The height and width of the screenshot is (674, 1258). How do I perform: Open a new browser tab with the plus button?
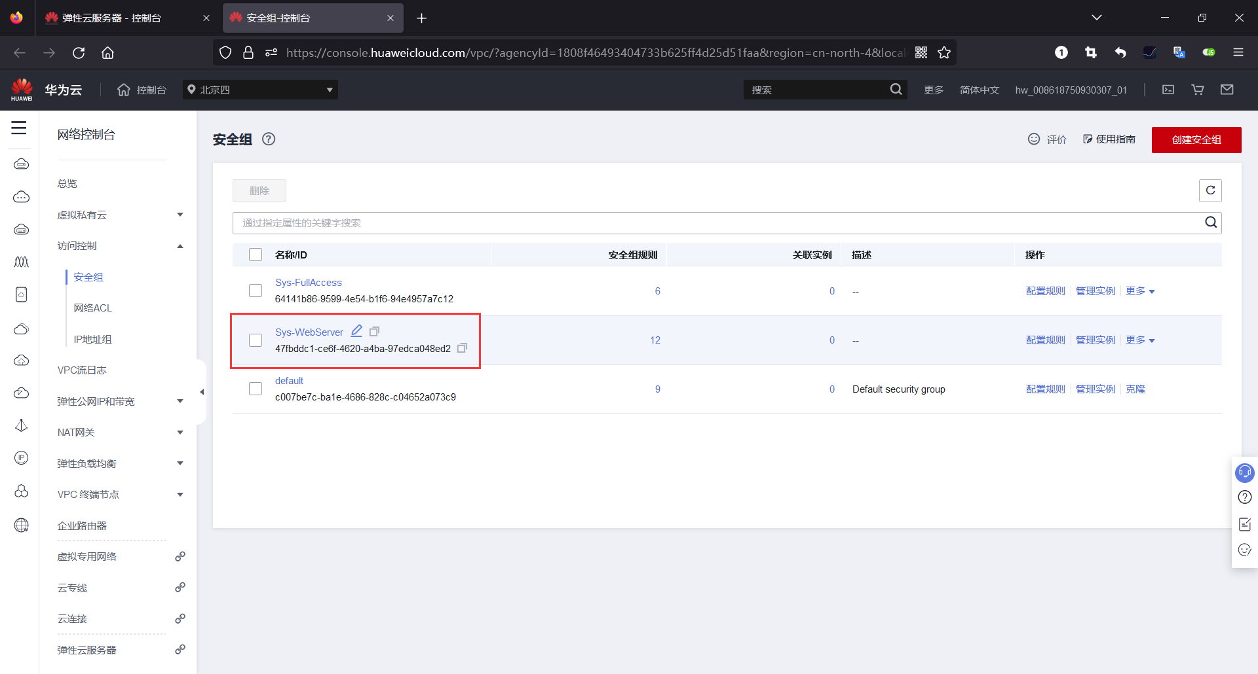click(x=422, y=18)
